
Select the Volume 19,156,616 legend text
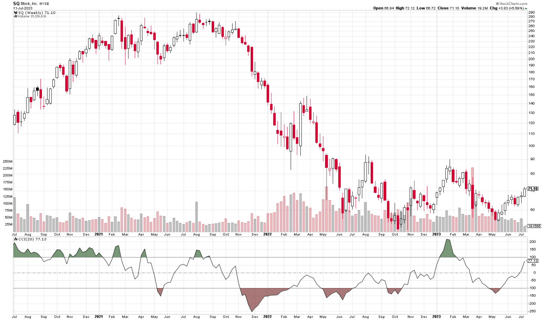tap(32, 16)
